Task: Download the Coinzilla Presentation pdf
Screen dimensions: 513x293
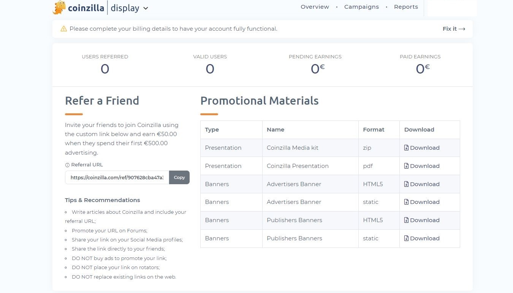Action: [x=422, y=166]
